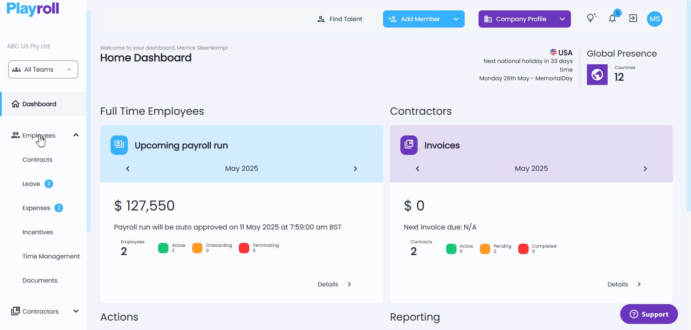Open Details of the payroll run card

pyautogui.click(x=335, y=284)
